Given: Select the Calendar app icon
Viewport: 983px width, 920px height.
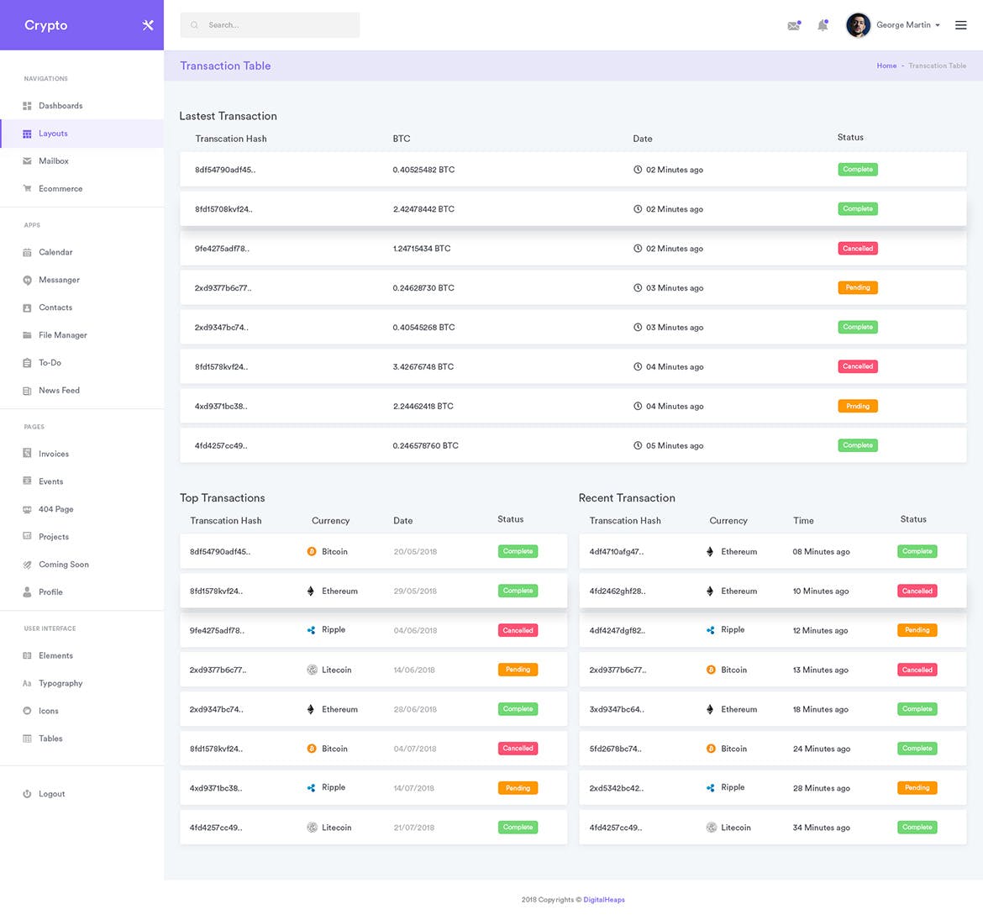Looking at the screenshot, I should click(28, 252).
